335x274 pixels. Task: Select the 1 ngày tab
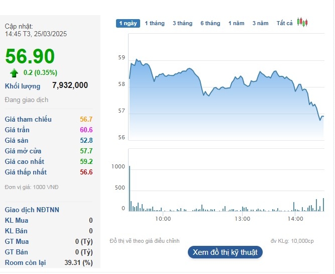(128, 23)
